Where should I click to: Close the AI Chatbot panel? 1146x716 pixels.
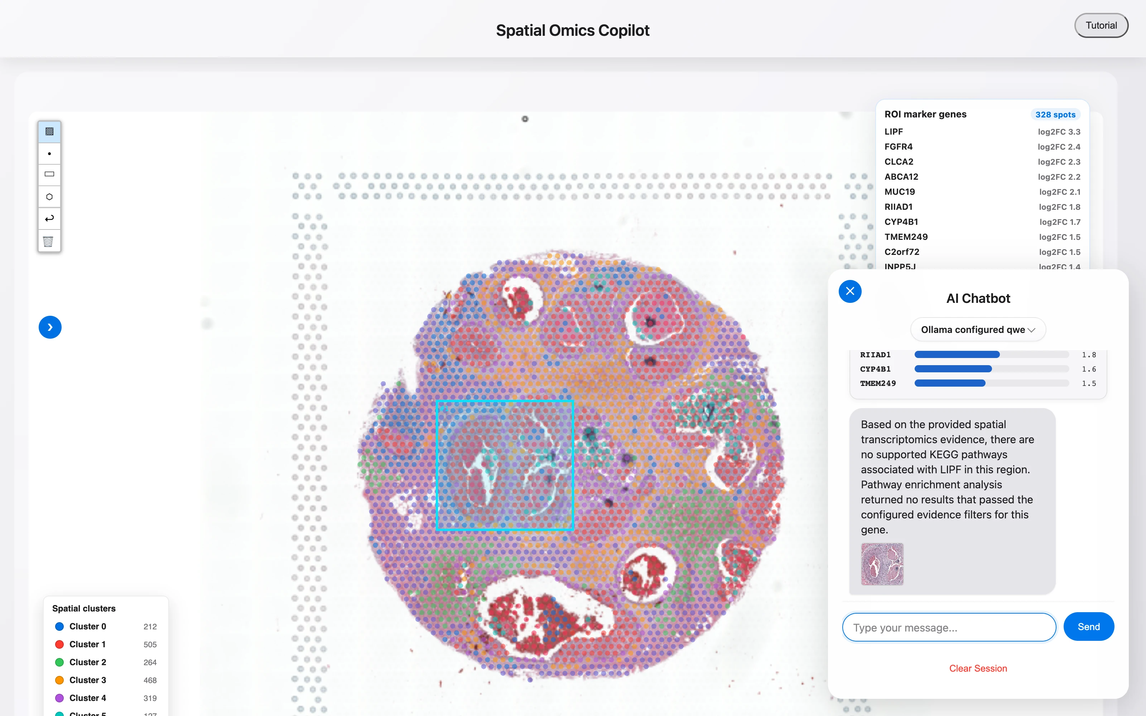[850, 291]
